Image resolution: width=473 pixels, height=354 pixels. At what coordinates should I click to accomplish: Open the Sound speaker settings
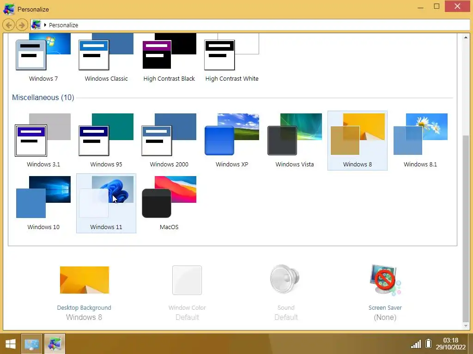(x=285, y=294)
